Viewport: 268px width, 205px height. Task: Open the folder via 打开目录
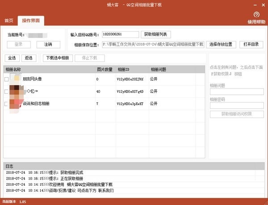click(251, 45)
